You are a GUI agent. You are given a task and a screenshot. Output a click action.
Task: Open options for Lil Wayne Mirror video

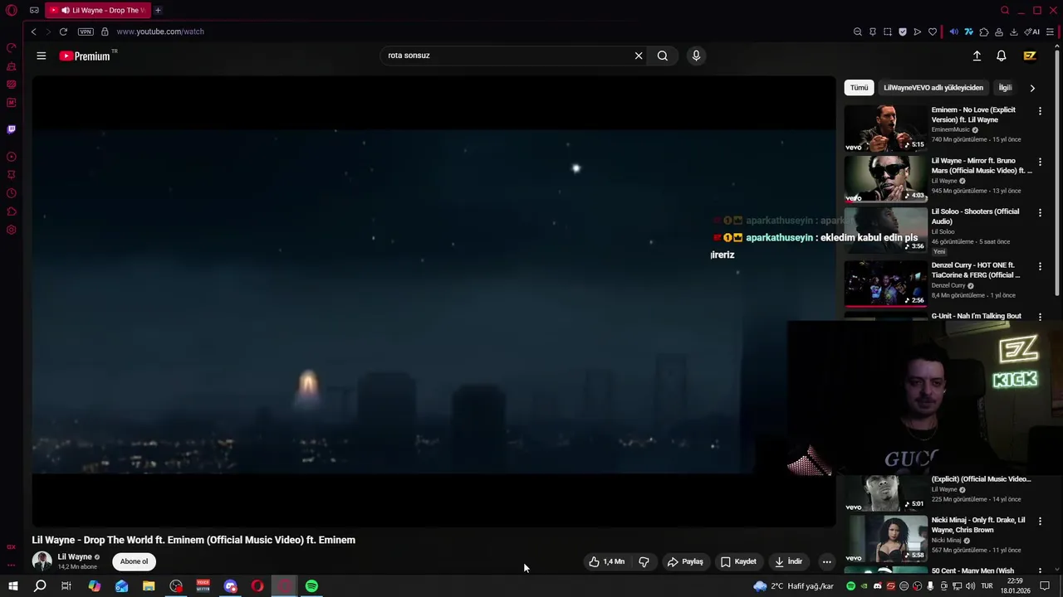click(x=1040, y=162)
